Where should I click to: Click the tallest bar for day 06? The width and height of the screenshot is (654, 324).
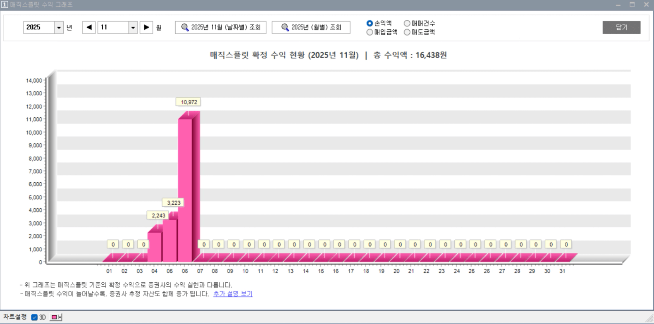coord(185,190)
